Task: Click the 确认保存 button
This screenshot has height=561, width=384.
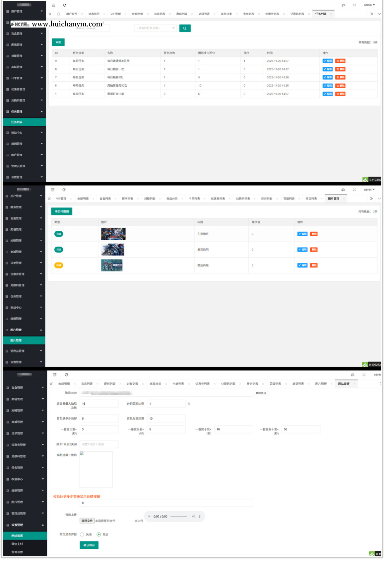Action: point(89,545)
